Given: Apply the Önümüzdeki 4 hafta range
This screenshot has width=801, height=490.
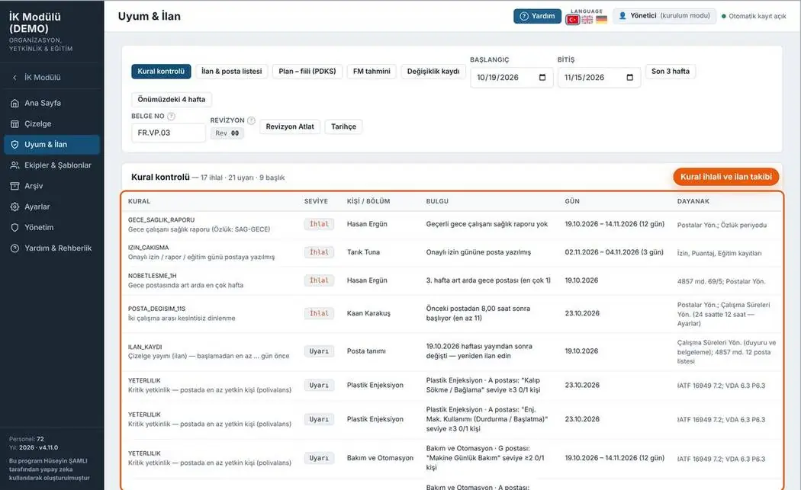Looking at the screenshot, I should coord(172,100).
